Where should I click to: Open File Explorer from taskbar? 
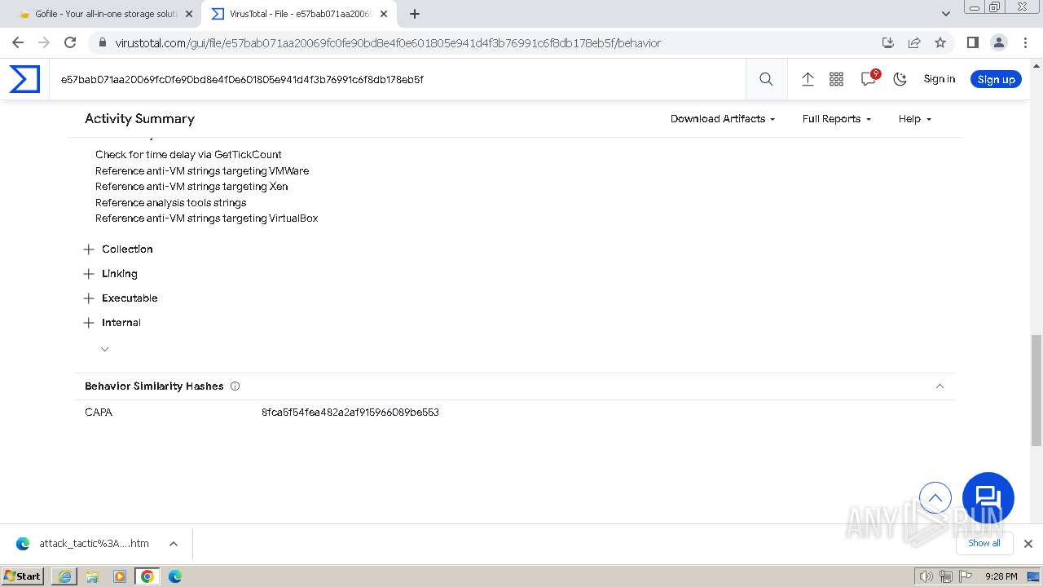click(x=92, y=576)
